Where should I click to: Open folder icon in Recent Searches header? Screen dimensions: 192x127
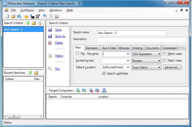click(36, 73)
